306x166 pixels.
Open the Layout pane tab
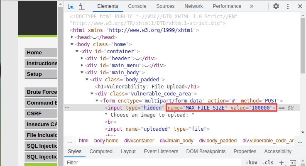128,151
